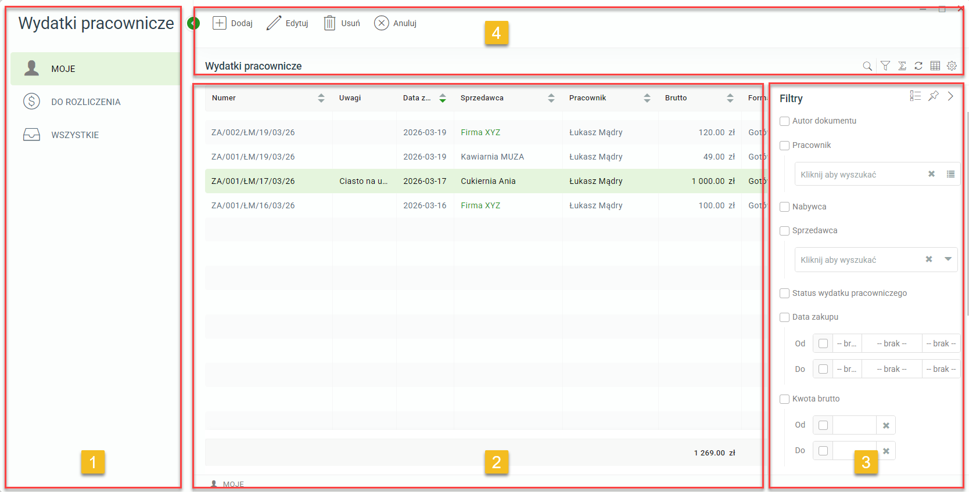
Task: Click the Edytuj pencil button
Action: 287,23
